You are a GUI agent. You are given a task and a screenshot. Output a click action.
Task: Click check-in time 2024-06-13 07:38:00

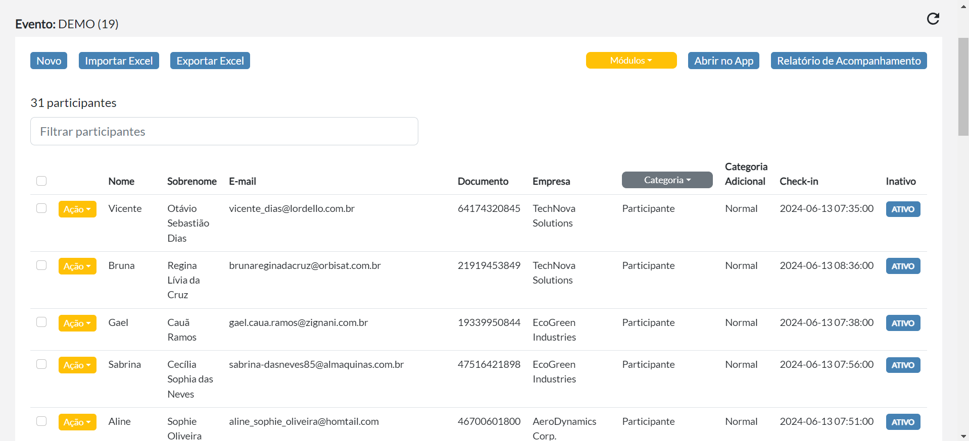827,322
